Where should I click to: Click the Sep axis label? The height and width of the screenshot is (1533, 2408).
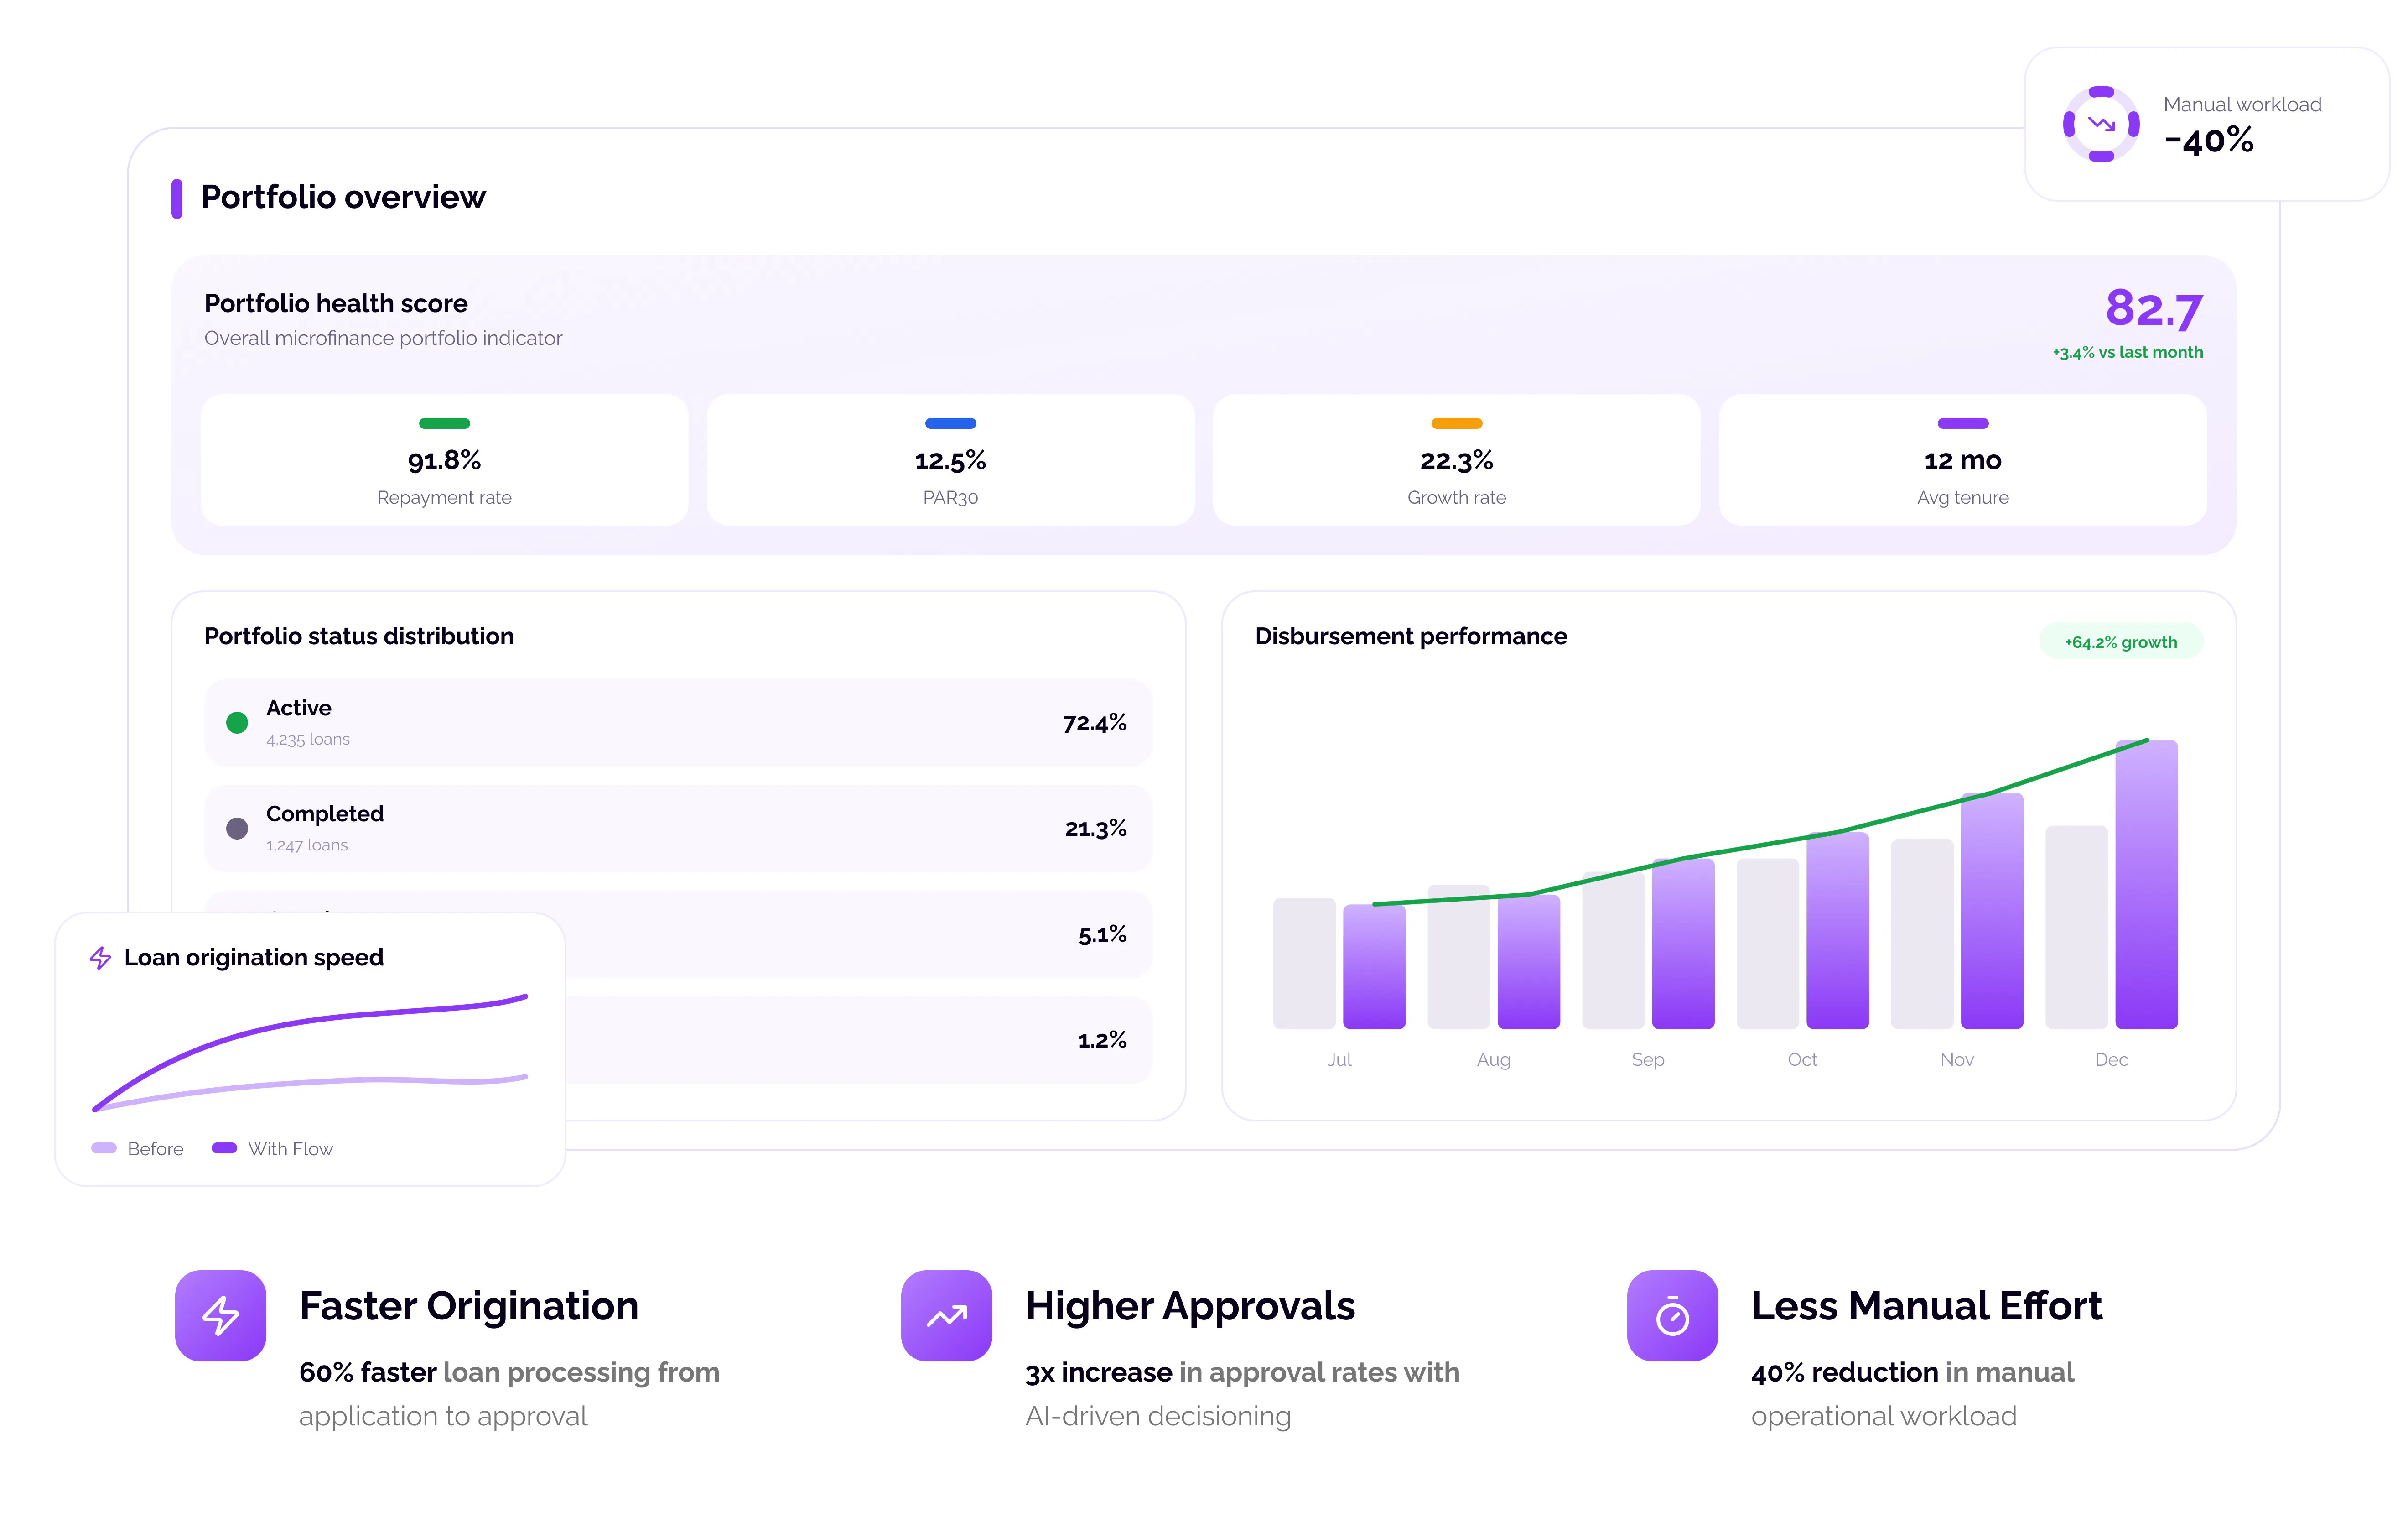point(1648,1060)
